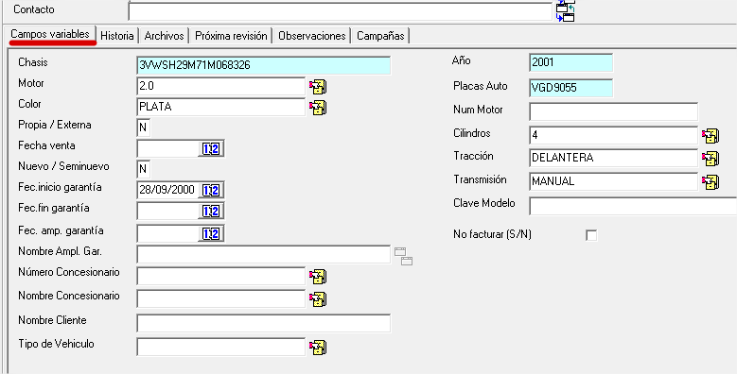Open lookup icon beside Tracción field
Screen dimensions: 737x374
pyautogui.click(x=711, y=158)
